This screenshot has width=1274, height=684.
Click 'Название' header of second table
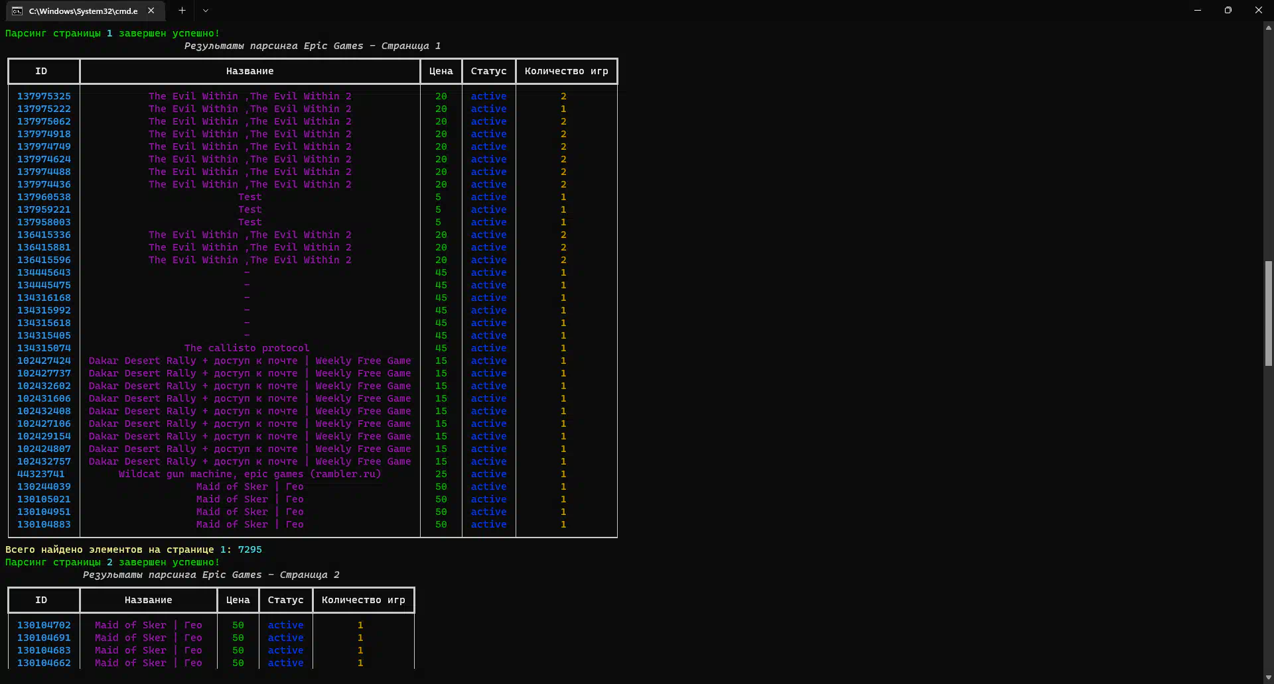pyautogui.click(x=149, y=600)
